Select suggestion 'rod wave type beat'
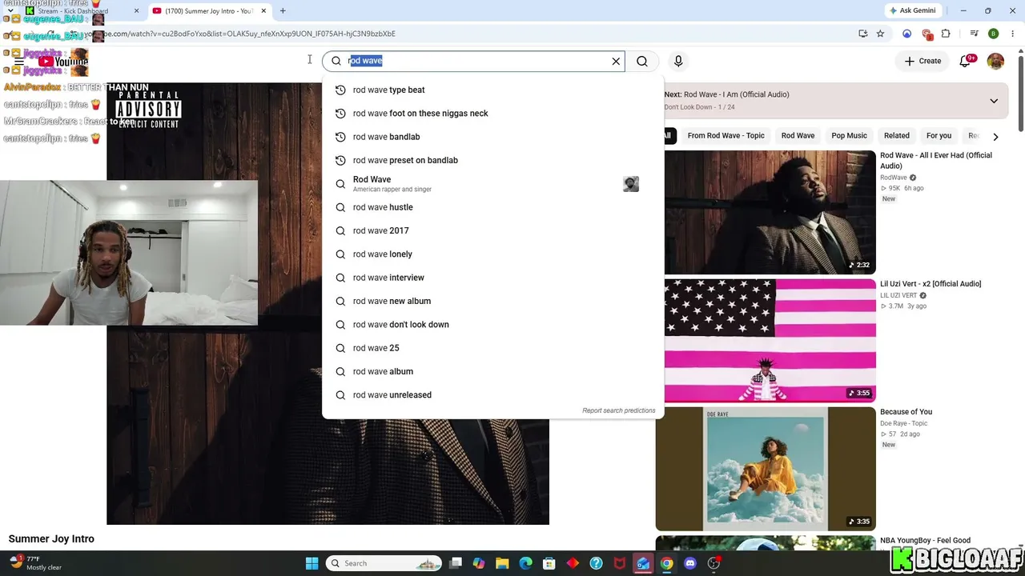This screenshot has width=1025, height=576. tap(492, 90)
